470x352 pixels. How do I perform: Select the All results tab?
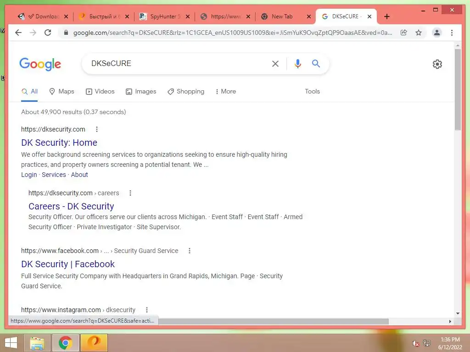click(x=29, y=91)
